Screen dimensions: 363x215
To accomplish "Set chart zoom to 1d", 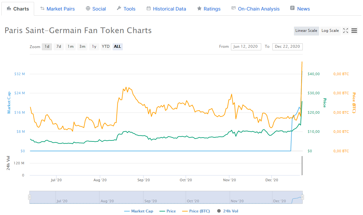I will (x=47, y=47).
